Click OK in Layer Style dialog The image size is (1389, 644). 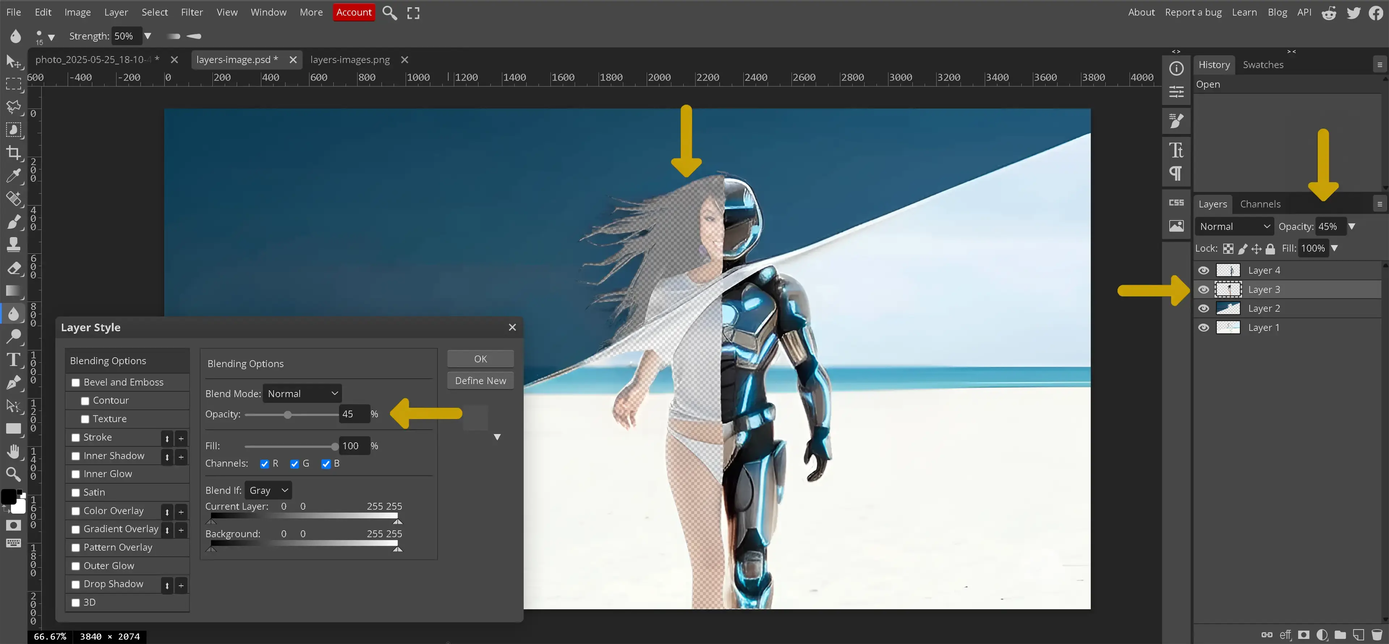(x=480, y=359)
